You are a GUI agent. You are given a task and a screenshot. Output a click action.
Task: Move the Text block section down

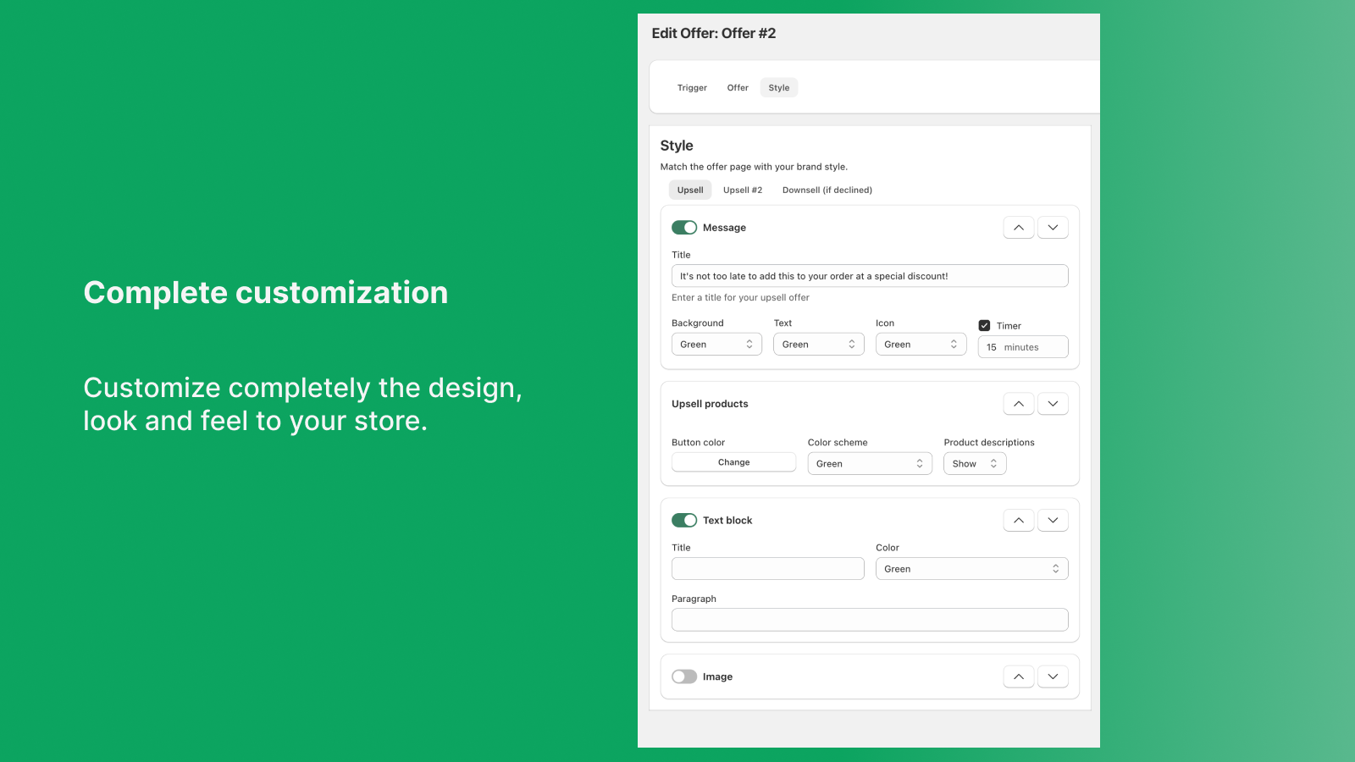click(1053, 521)
